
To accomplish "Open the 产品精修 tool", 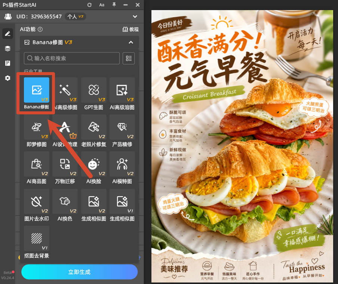I will point(122,130).
